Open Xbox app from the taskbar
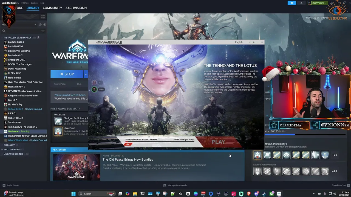 (x=271, y=194)
